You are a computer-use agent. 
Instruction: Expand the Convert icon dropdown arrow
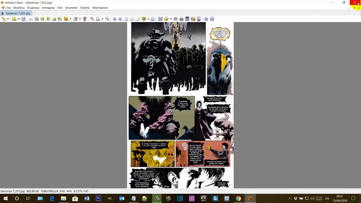71,19
